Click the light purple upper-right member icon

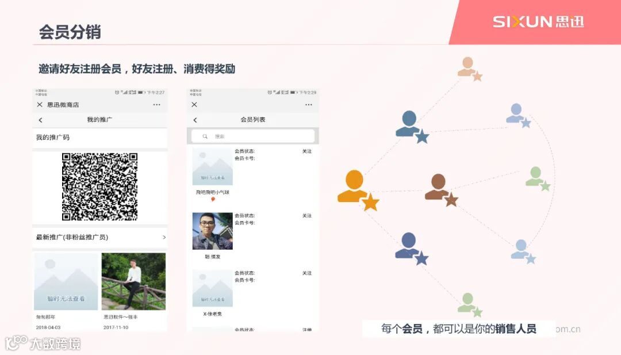click(518, 115)
